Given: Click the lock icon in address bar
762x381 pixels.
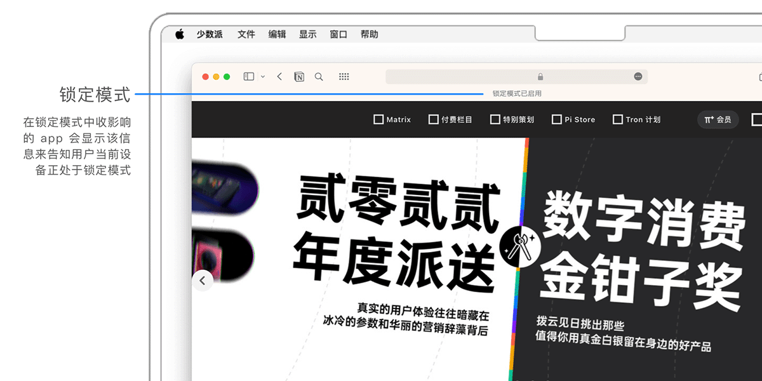Looking at the screenshot, I should (540, 77).
